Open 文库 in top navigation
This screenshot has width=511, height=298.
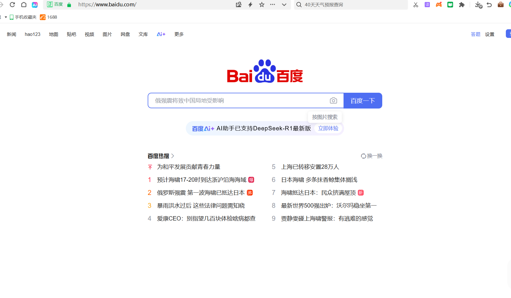coord(143,34)
